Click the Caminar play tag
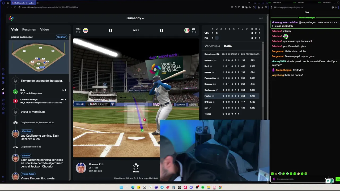 (x=27, y=131)
